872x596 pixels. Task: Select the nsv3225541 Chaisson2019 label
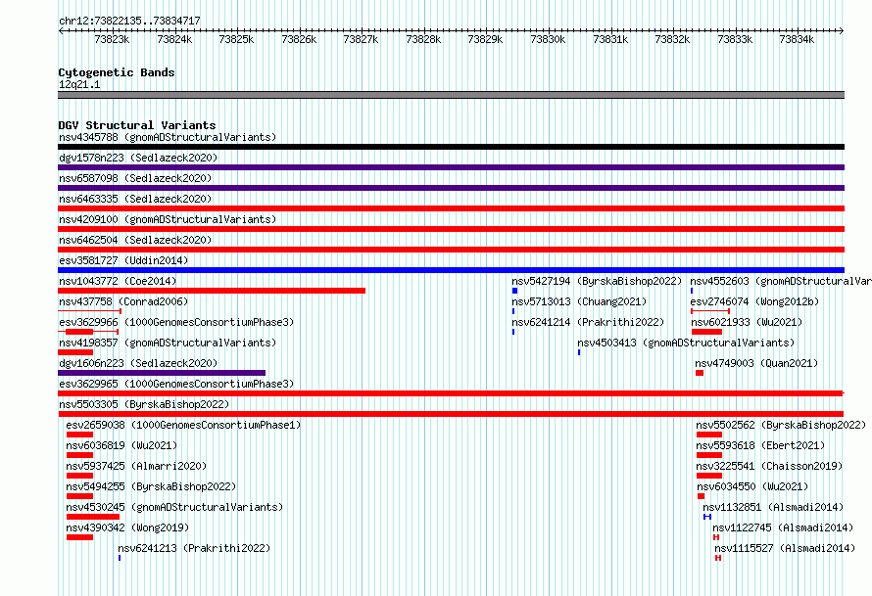[x=769, y=466]
